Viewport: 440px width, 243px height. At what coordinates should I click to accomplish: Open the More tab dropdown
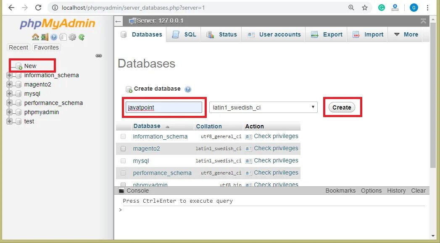[x=406, y=34]
